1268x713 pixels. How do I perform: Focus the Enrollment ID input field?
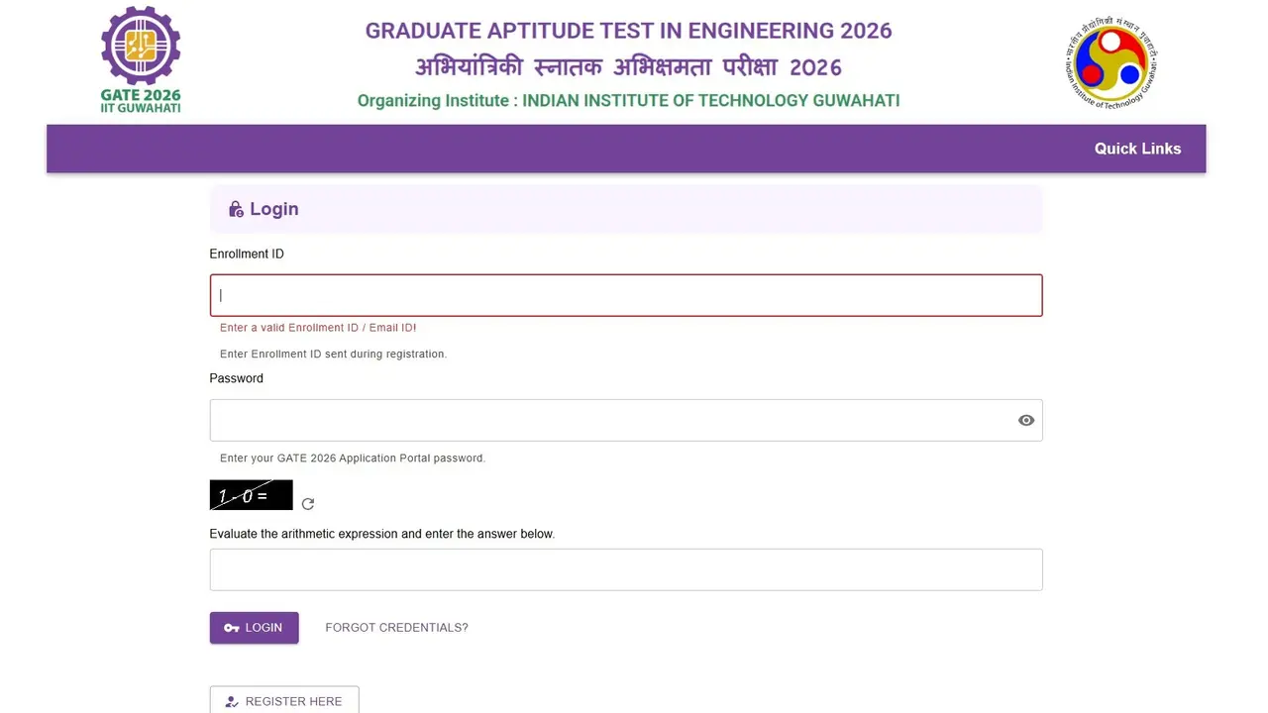(626, 295)
